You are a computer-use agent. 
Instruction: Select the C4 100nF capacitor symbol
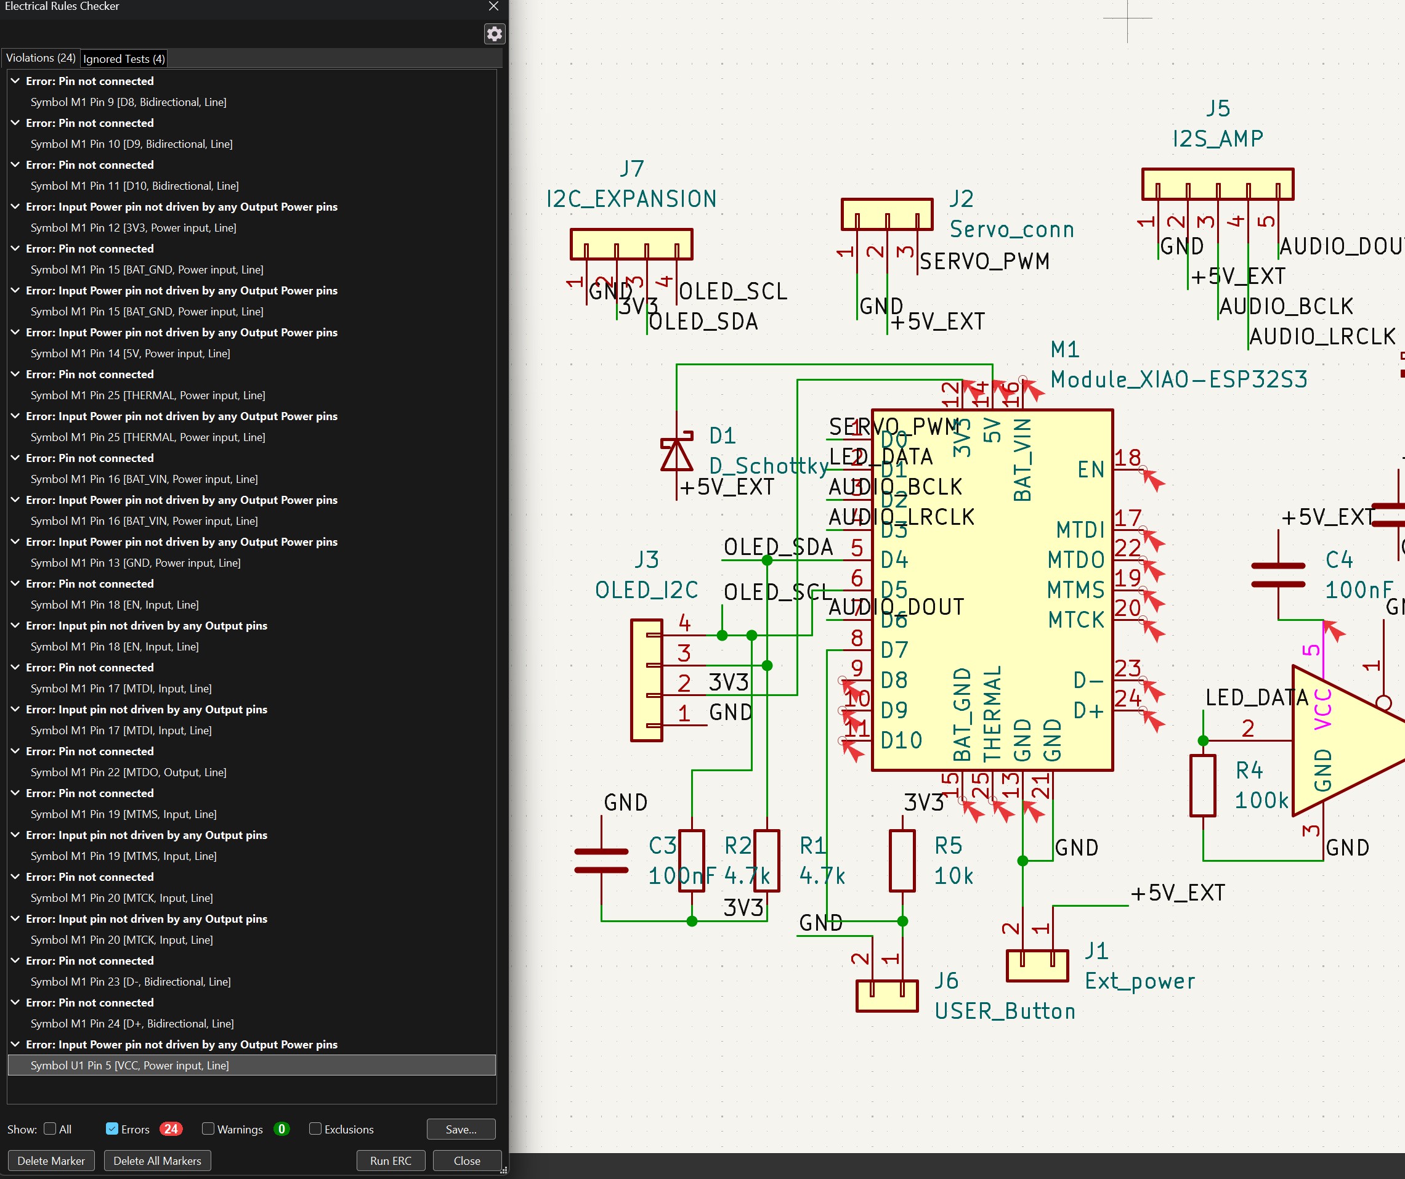[1278, 575]
